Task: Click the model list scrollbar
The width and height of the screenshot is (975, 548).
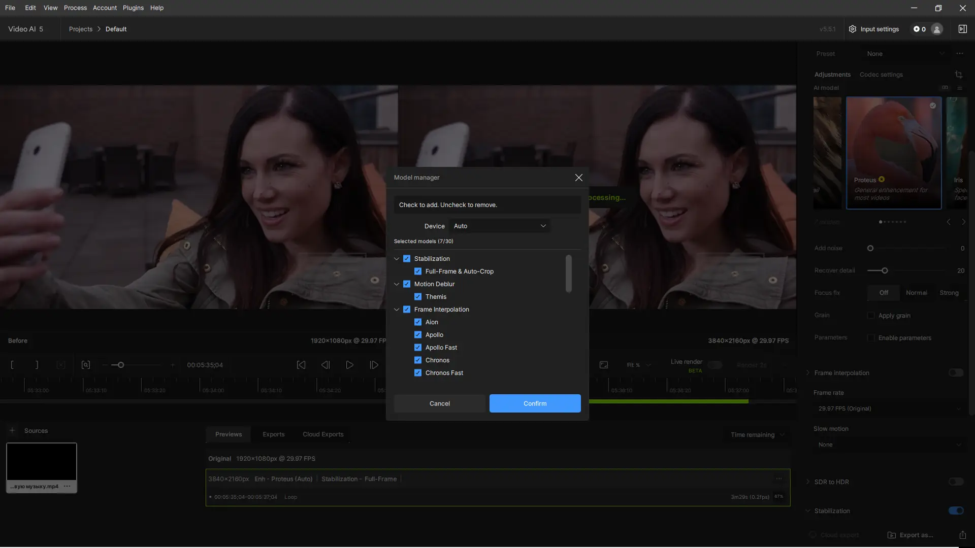Action: [x=568, y=273]
